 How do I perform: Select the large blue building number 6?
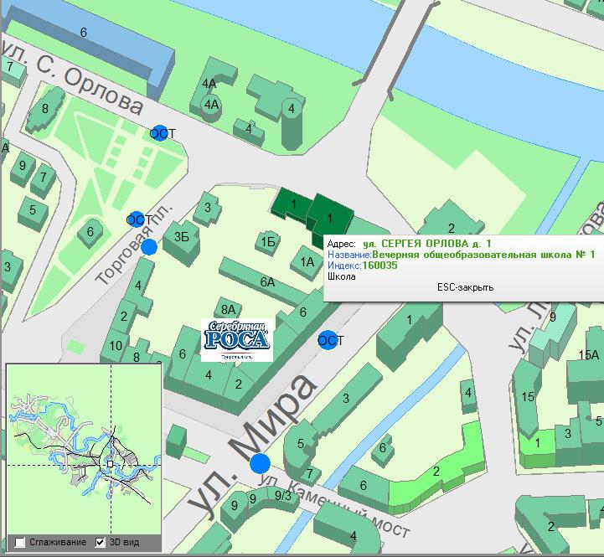click(83, 34)
